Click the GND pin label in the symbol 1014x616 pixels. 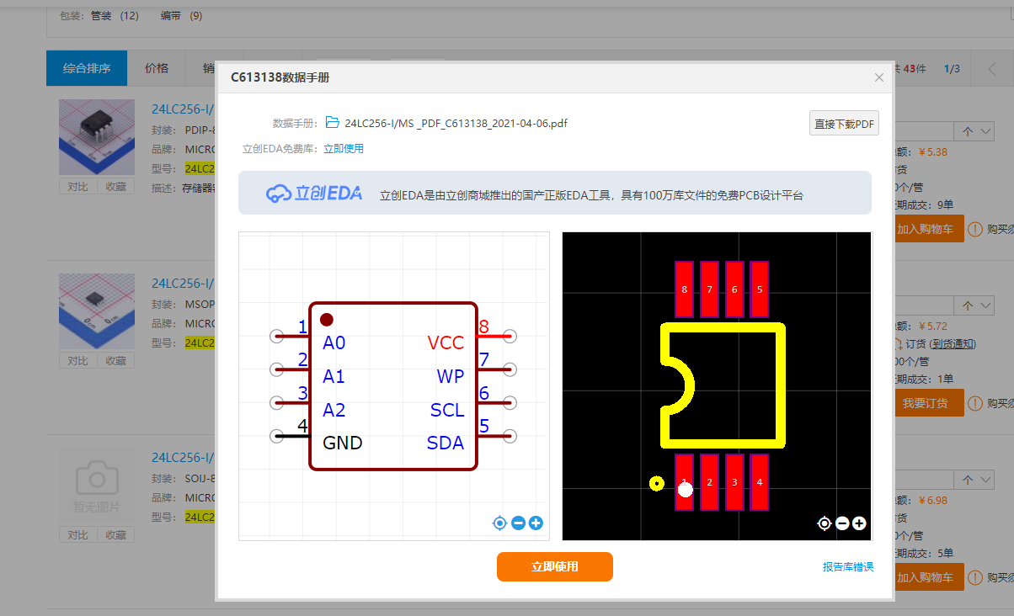[343, 443]
